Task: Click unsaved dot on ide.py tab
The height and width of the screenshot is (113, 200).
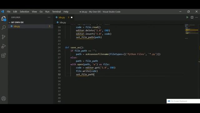Action: click(x=72, y=18)
